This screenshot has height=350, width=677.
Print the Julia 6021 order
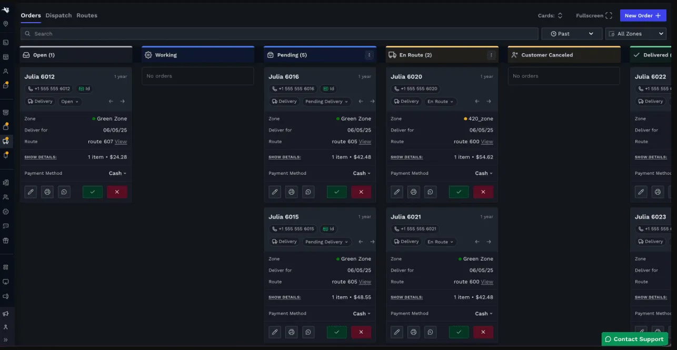pyautogui.click(x=414, y=332)
